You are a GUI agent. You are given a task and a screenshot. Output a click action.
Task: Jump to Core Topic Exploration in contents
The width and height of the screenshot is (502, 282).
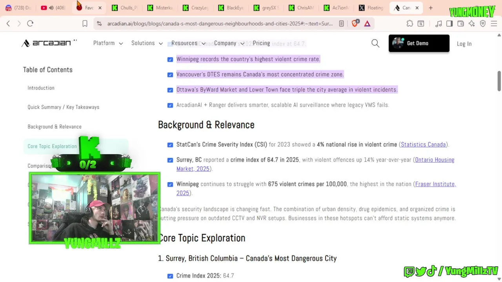(x=52, y=146)
